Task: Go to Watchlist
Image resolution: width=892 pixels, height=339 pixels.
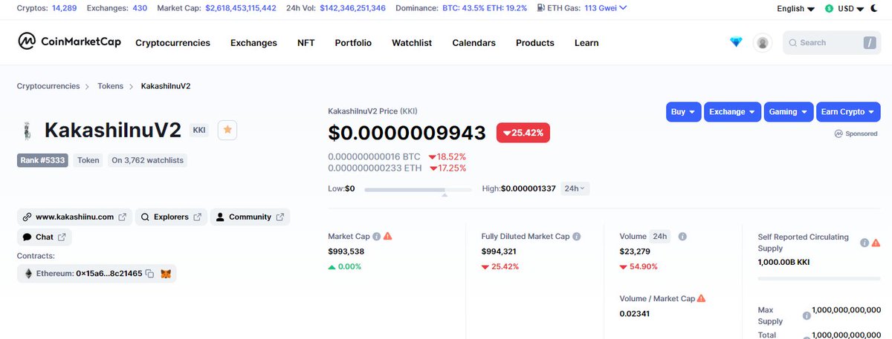Action: (x=412, y=43)
